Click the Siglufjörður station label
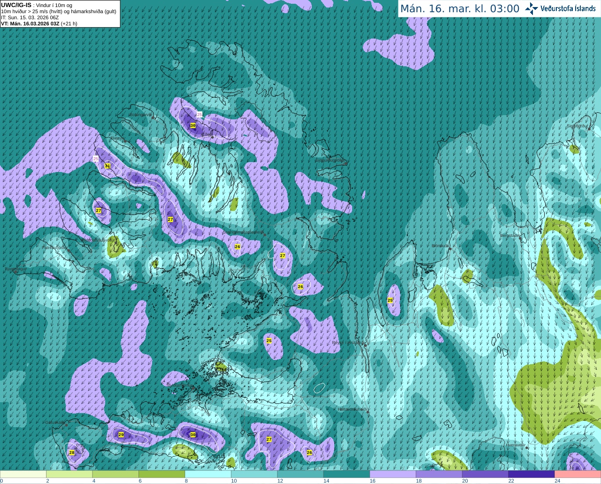Image resolution: width=601 pixels, height=484 pixels. pyautogui.click(x=578, y=126)
